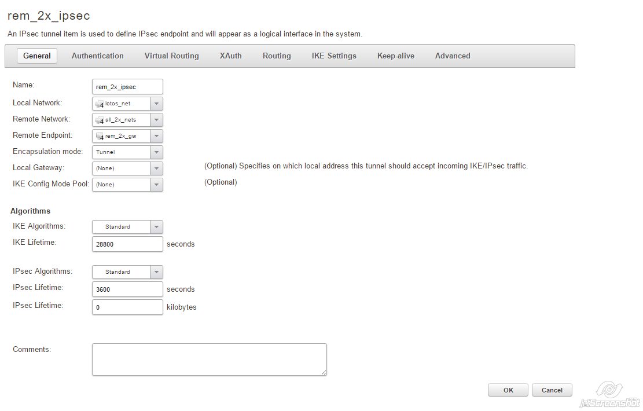Screen dimensions: 643x411
Task: Open the IKE Algorithms dropdown
Action: tap(127, 227)
